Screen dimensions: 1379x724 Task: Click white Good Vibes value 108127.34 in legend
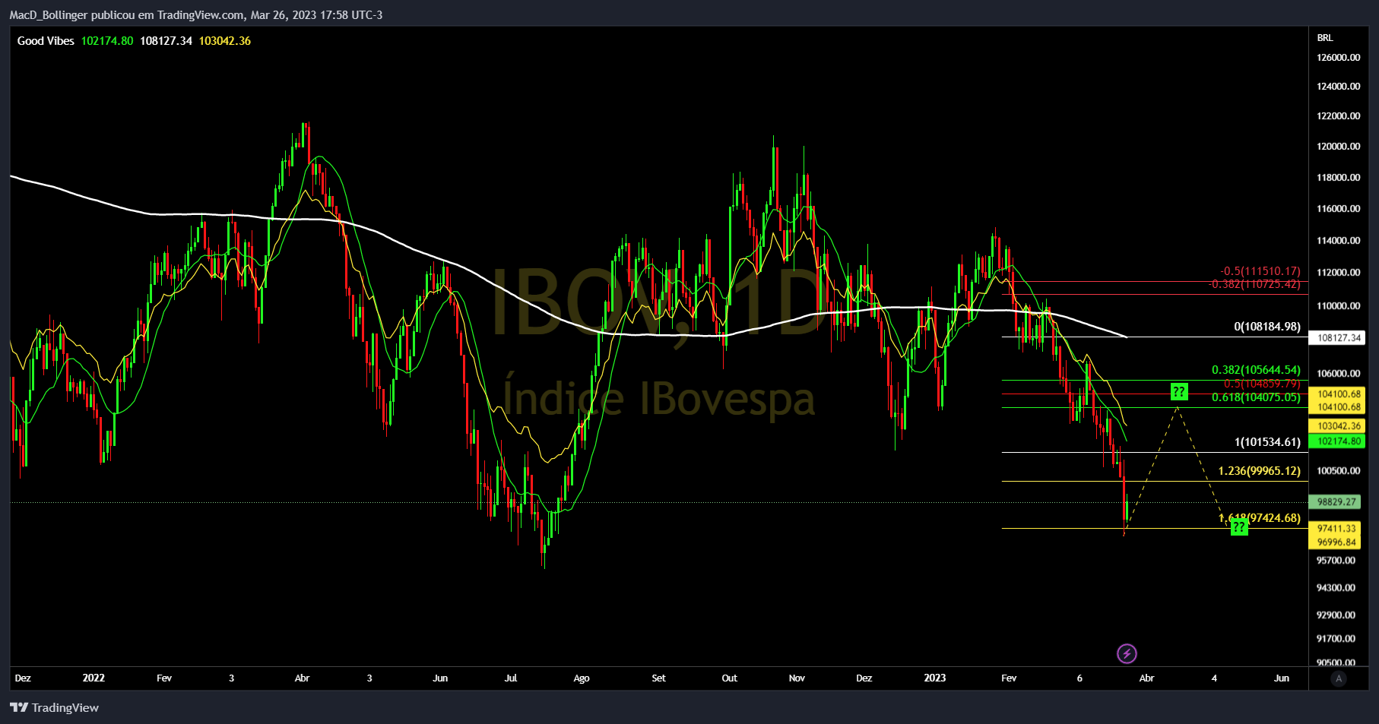166,41
